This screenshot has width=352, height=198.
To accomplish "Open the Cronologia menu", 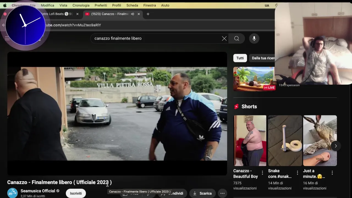I will (81, 5).
